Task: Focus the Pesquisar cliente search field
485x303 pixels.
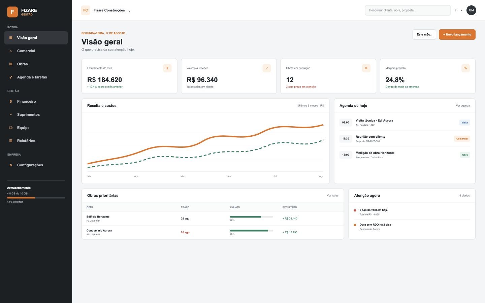Action: 408,10
